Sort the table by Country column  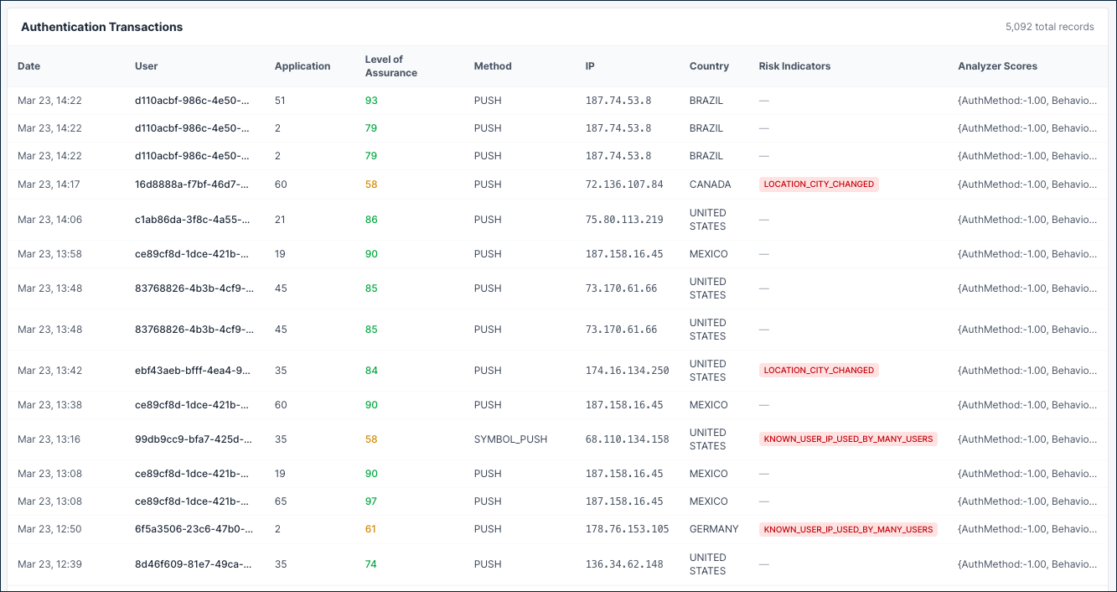(x=709, y=65)
